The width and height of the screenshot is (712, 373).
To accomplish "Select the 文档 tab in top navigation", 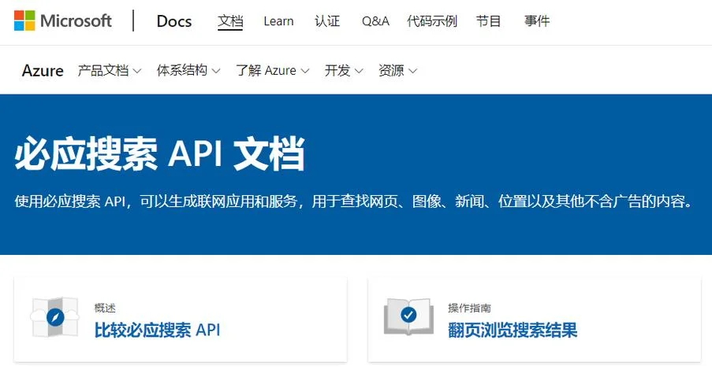I will click(x=230, y=20).
